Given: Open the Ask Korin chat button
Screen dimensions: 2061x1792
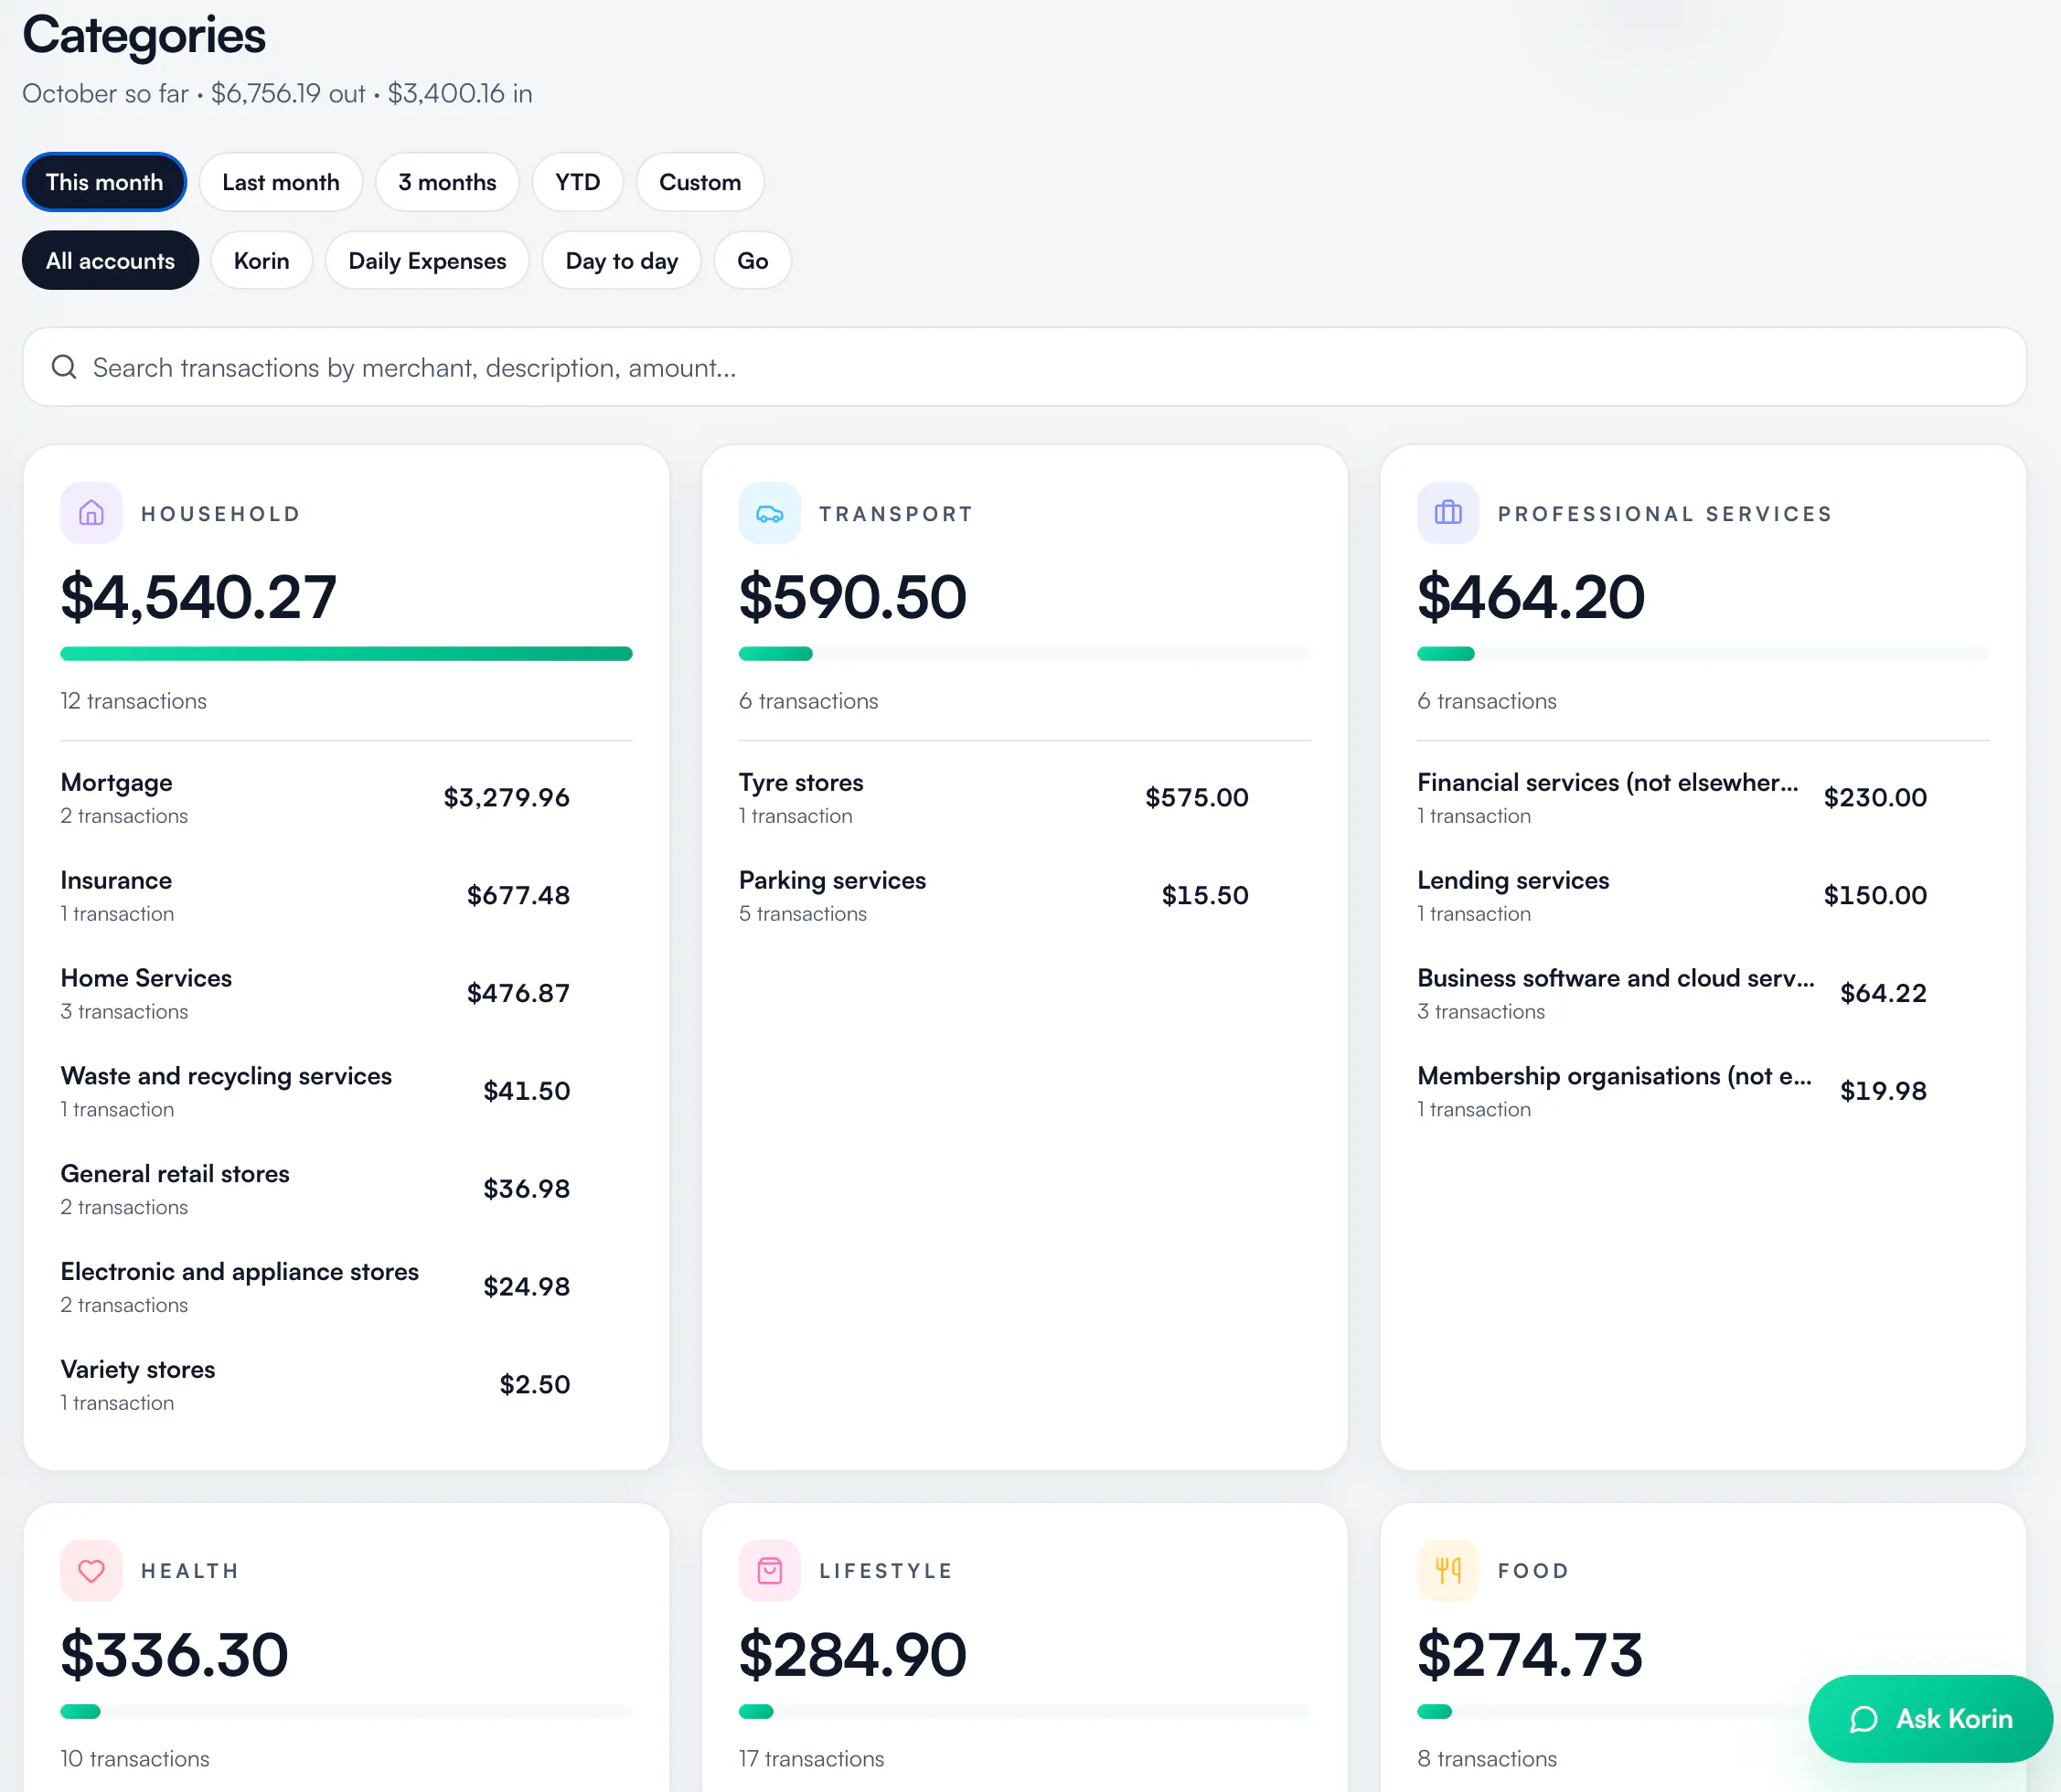Looking at the screenshot, I should coord(1931,1719).
